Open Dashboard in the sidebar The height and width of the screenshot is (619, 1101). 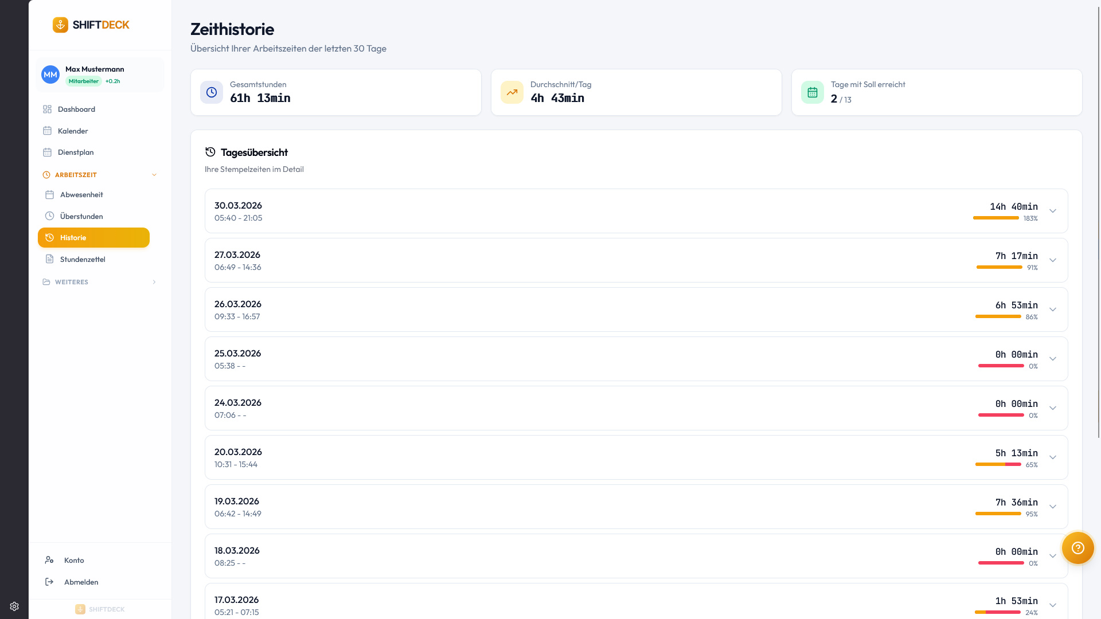(76, 109)
